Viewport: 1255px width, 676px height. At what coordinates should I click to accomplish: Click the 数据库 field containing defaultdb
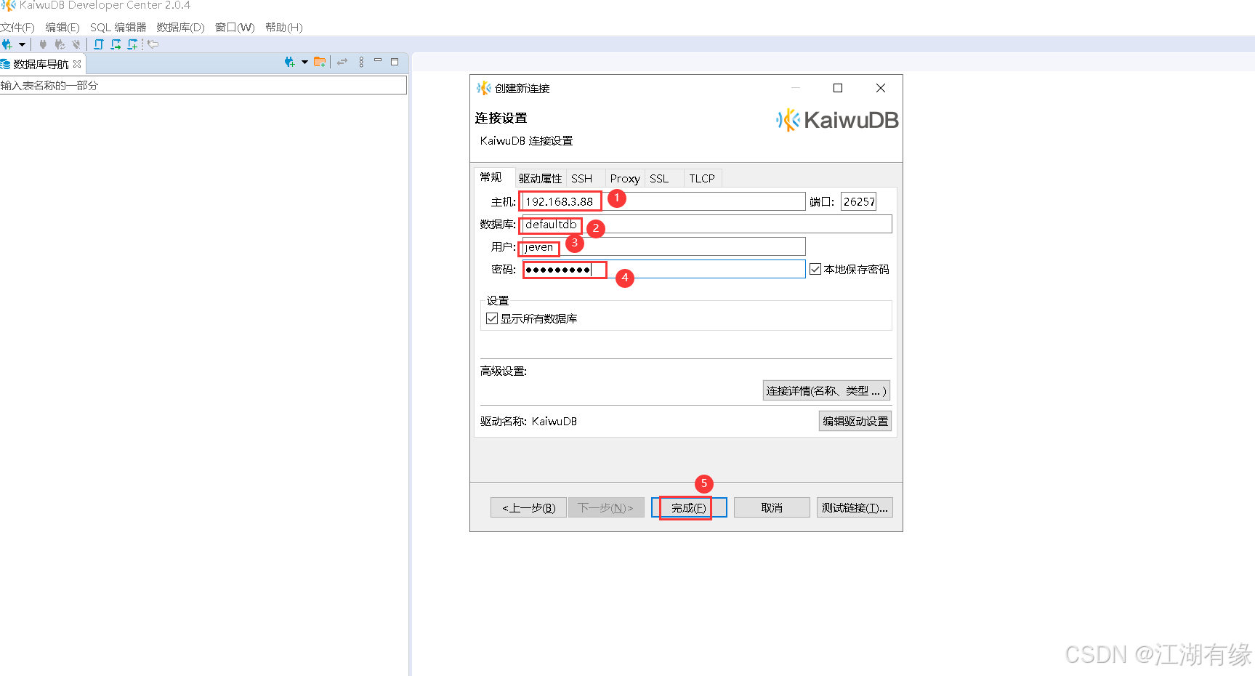coord(707,224)
